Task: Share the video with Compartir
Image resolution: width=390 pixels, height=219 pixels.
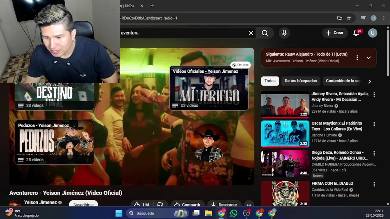Action: click(x=187, y=204)
